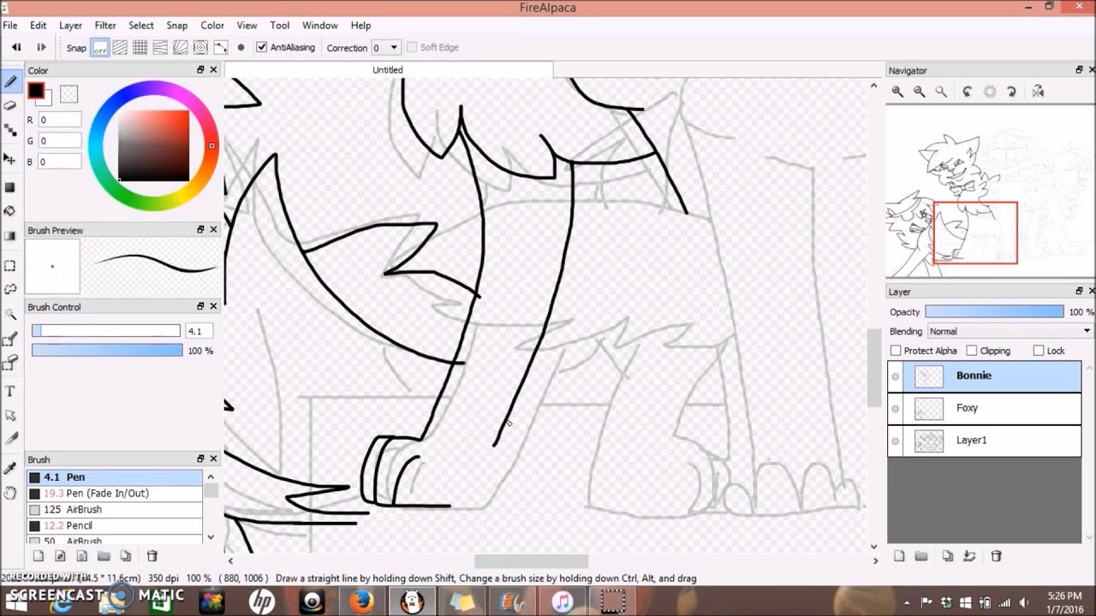Open the File menu
This screenshot has width=1096, height=616.
tap(9, 25)
